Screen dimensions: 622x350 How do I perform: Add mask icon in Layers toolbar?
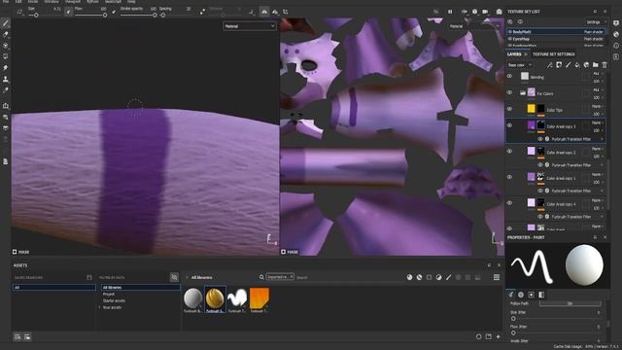559,65
